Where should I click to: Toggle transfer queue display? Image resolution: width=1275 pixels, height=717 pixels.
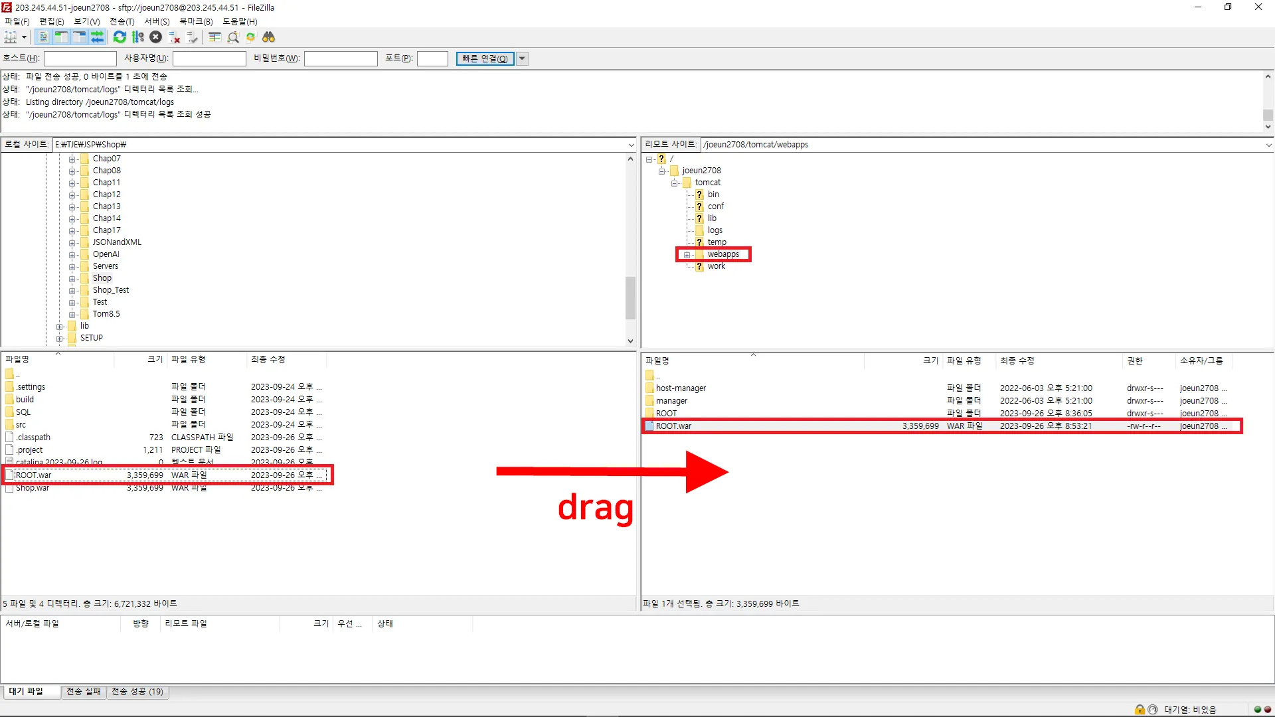98,37
